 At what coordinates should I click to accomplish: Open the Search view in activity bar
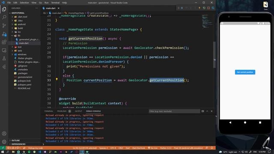pyautogui.click(x=4, y=17)
